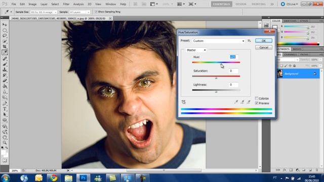Open the Window menu
324x182 pixels.
111,4
